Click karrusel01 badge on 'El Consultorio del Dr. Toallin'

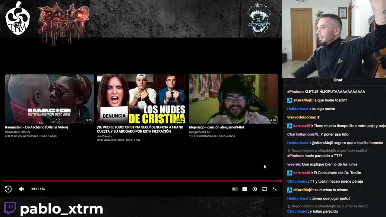pos(289,173)
